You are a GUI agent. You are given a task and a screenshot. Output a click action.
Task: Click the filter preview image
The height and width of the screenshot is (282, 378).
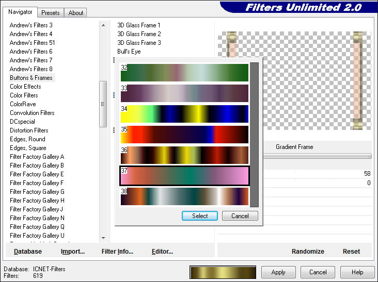[294, 80]
